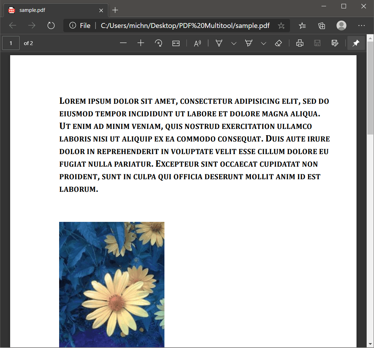This screenshot has height=348, width=374.
Task: Click the word "laborum." in the paragraph
Action: 79,189
